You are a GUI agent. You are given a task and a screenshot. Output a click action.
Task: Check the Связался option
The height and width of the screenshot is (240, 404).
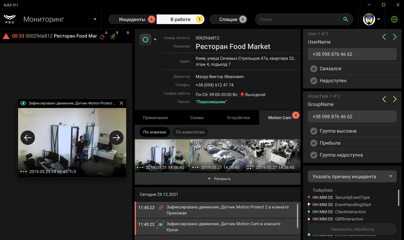[314, 69]
